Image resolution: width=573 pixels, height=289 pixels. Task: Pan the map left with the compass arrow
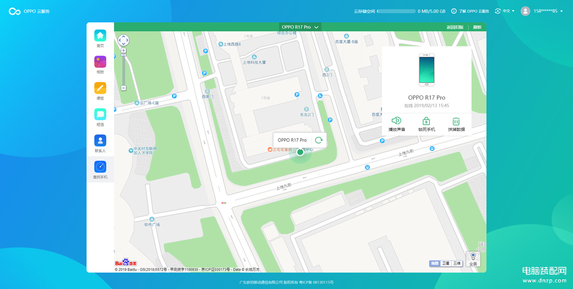[120, 40]
